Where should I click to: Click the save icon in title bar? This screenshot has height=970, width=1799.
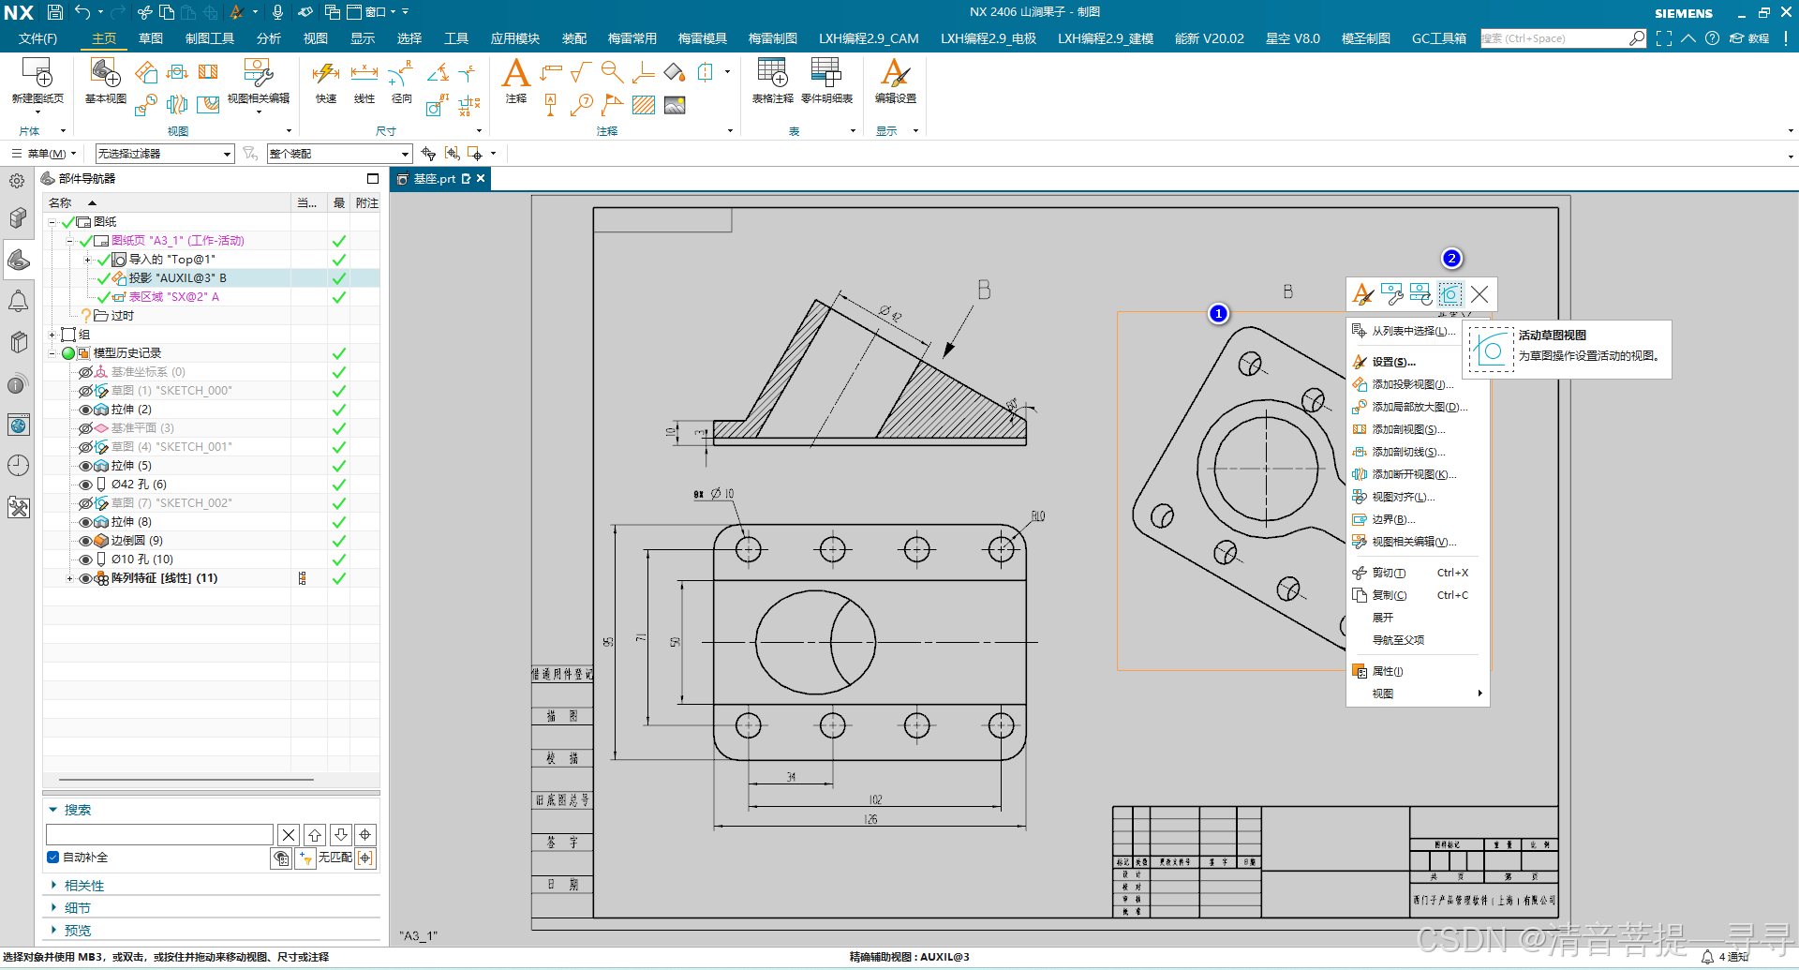pyautogui.click(x=55, y=12)
